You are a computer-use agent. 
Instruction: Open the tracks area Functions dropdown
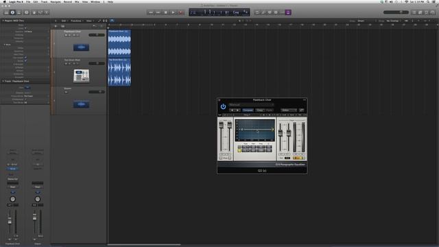(76, 21)
